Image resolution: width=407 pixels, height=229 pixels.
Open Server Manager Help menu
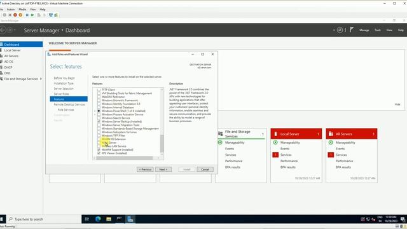click(401, 30)
